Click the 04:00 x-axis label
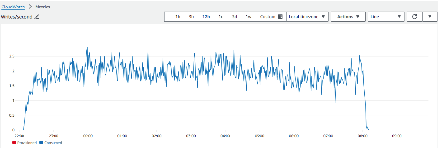The width and height of the screenshot is (438, 148). [225, 136]
